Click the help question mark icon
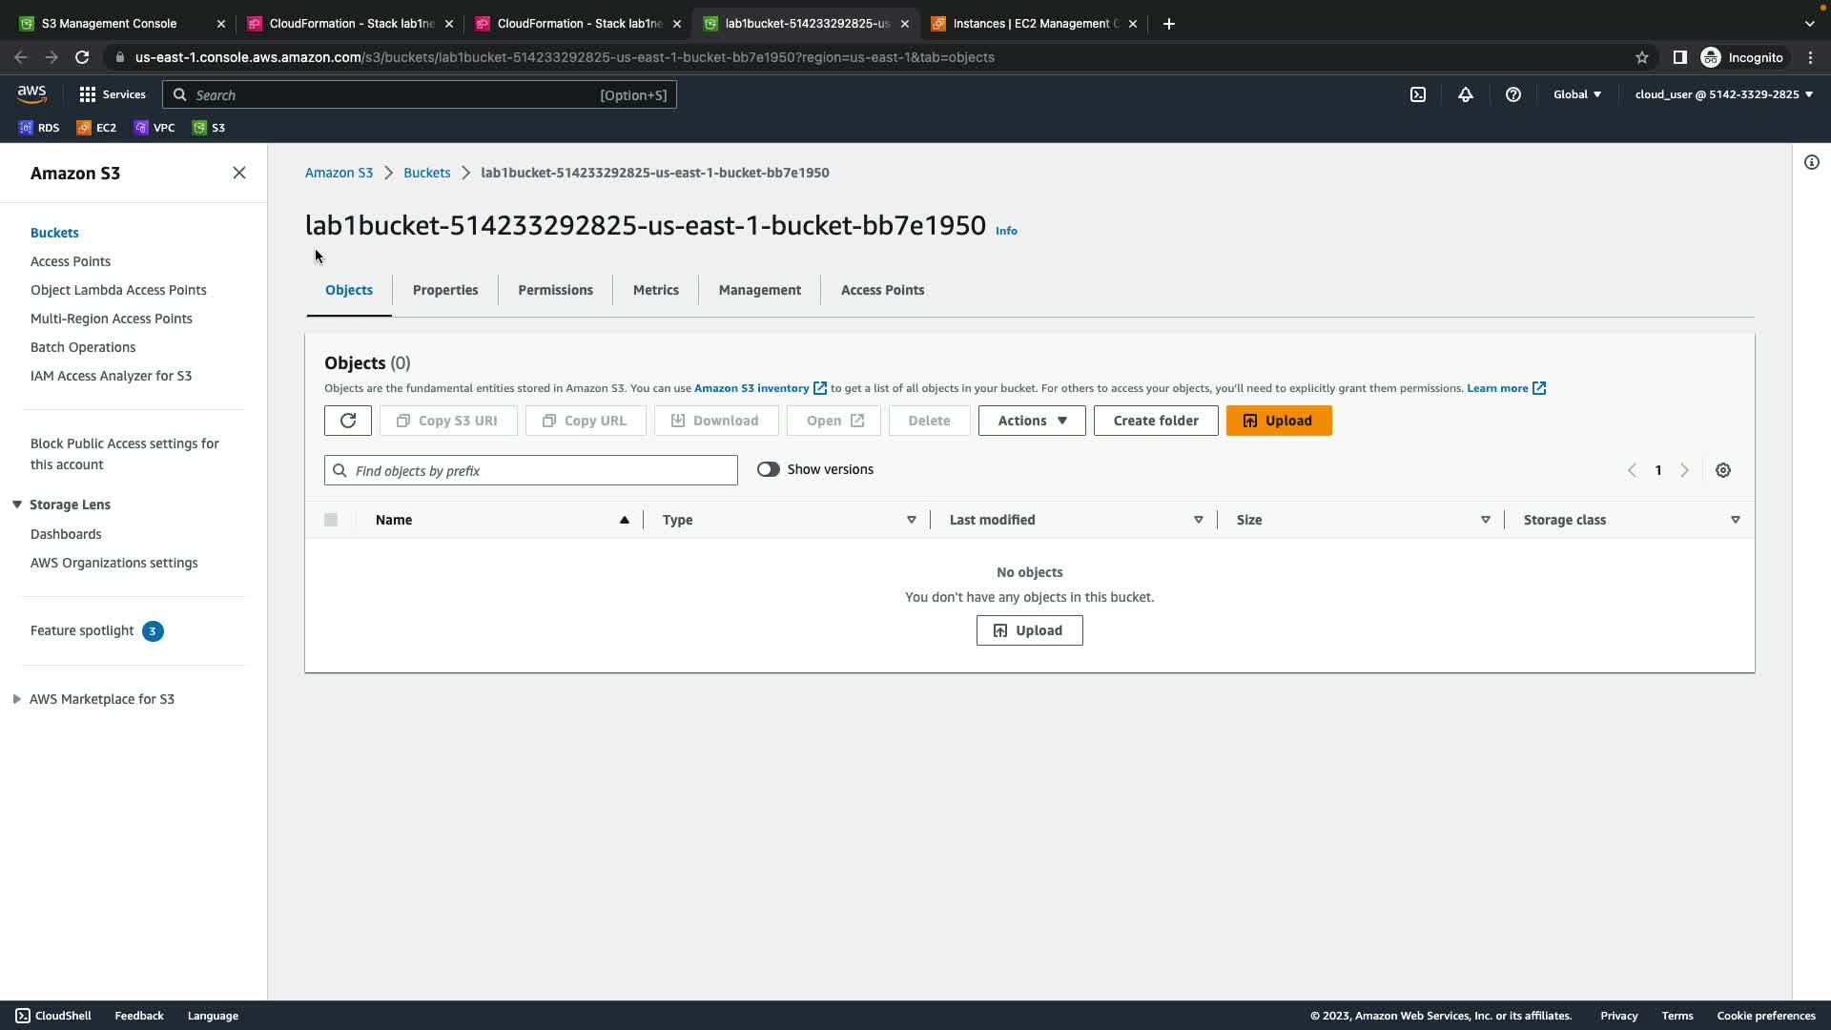This screenshot has width=1831, height=1030. click(x=1512, y=94)
